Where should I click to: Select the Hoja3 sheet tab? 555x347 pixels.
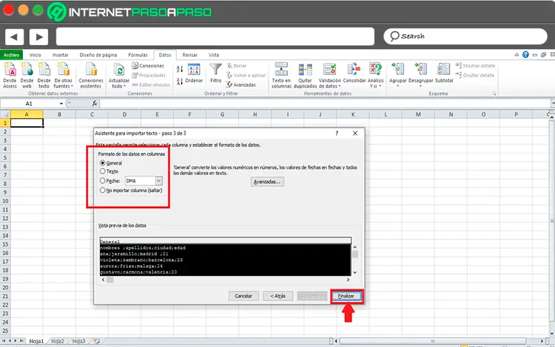click(x=79, y=341)
